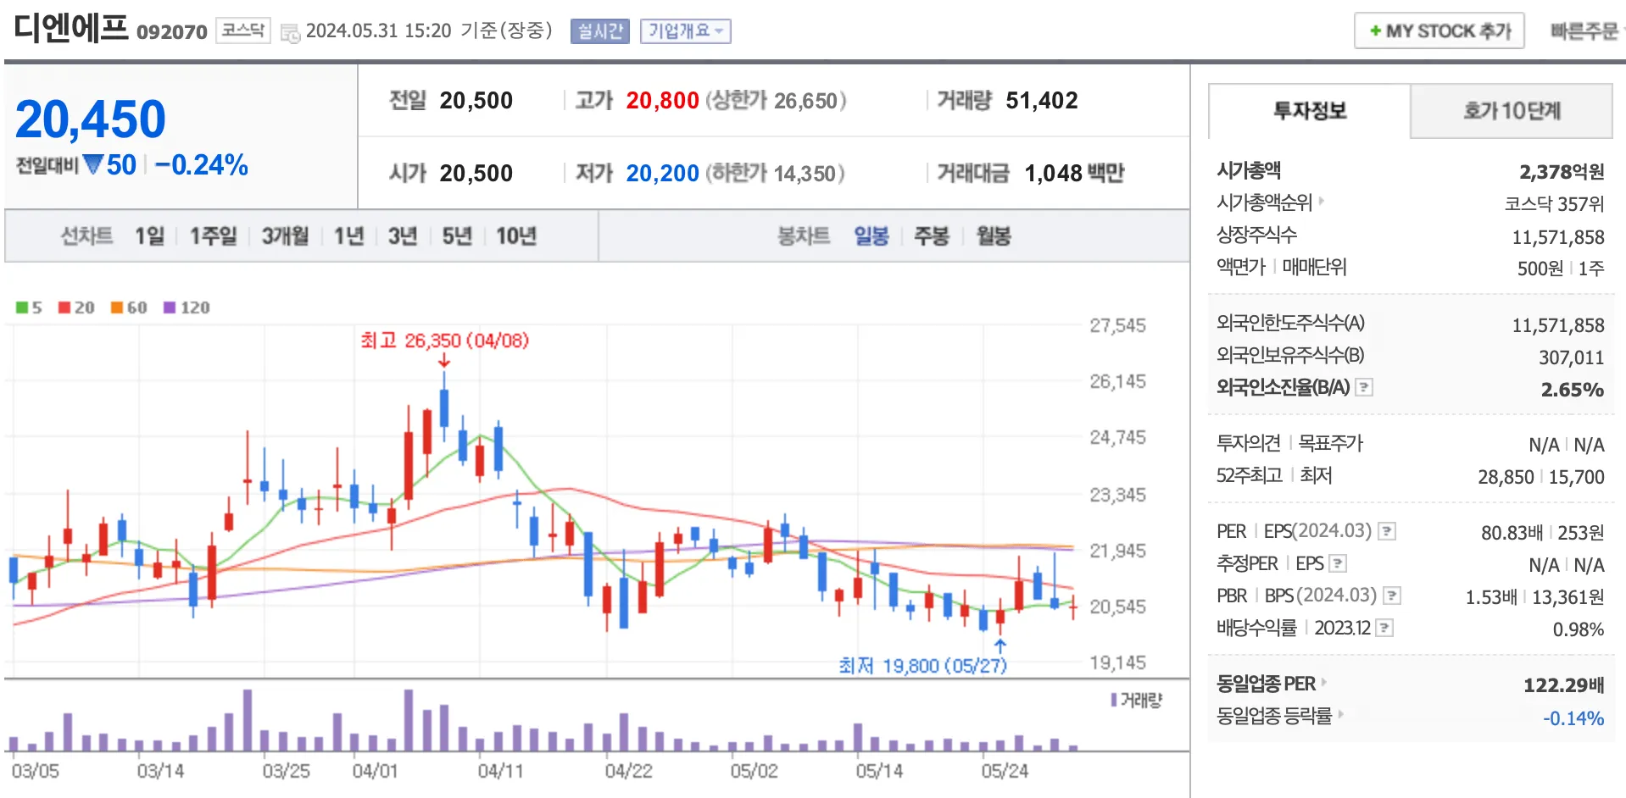
Task: Open help icon next to PBR BPS(2024.03)
Action: coord(1392,596)
